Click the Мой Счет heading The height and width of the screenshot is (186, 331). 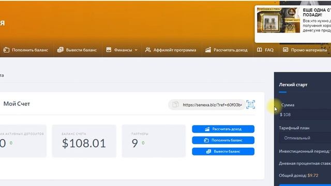(x=17, y=104)
